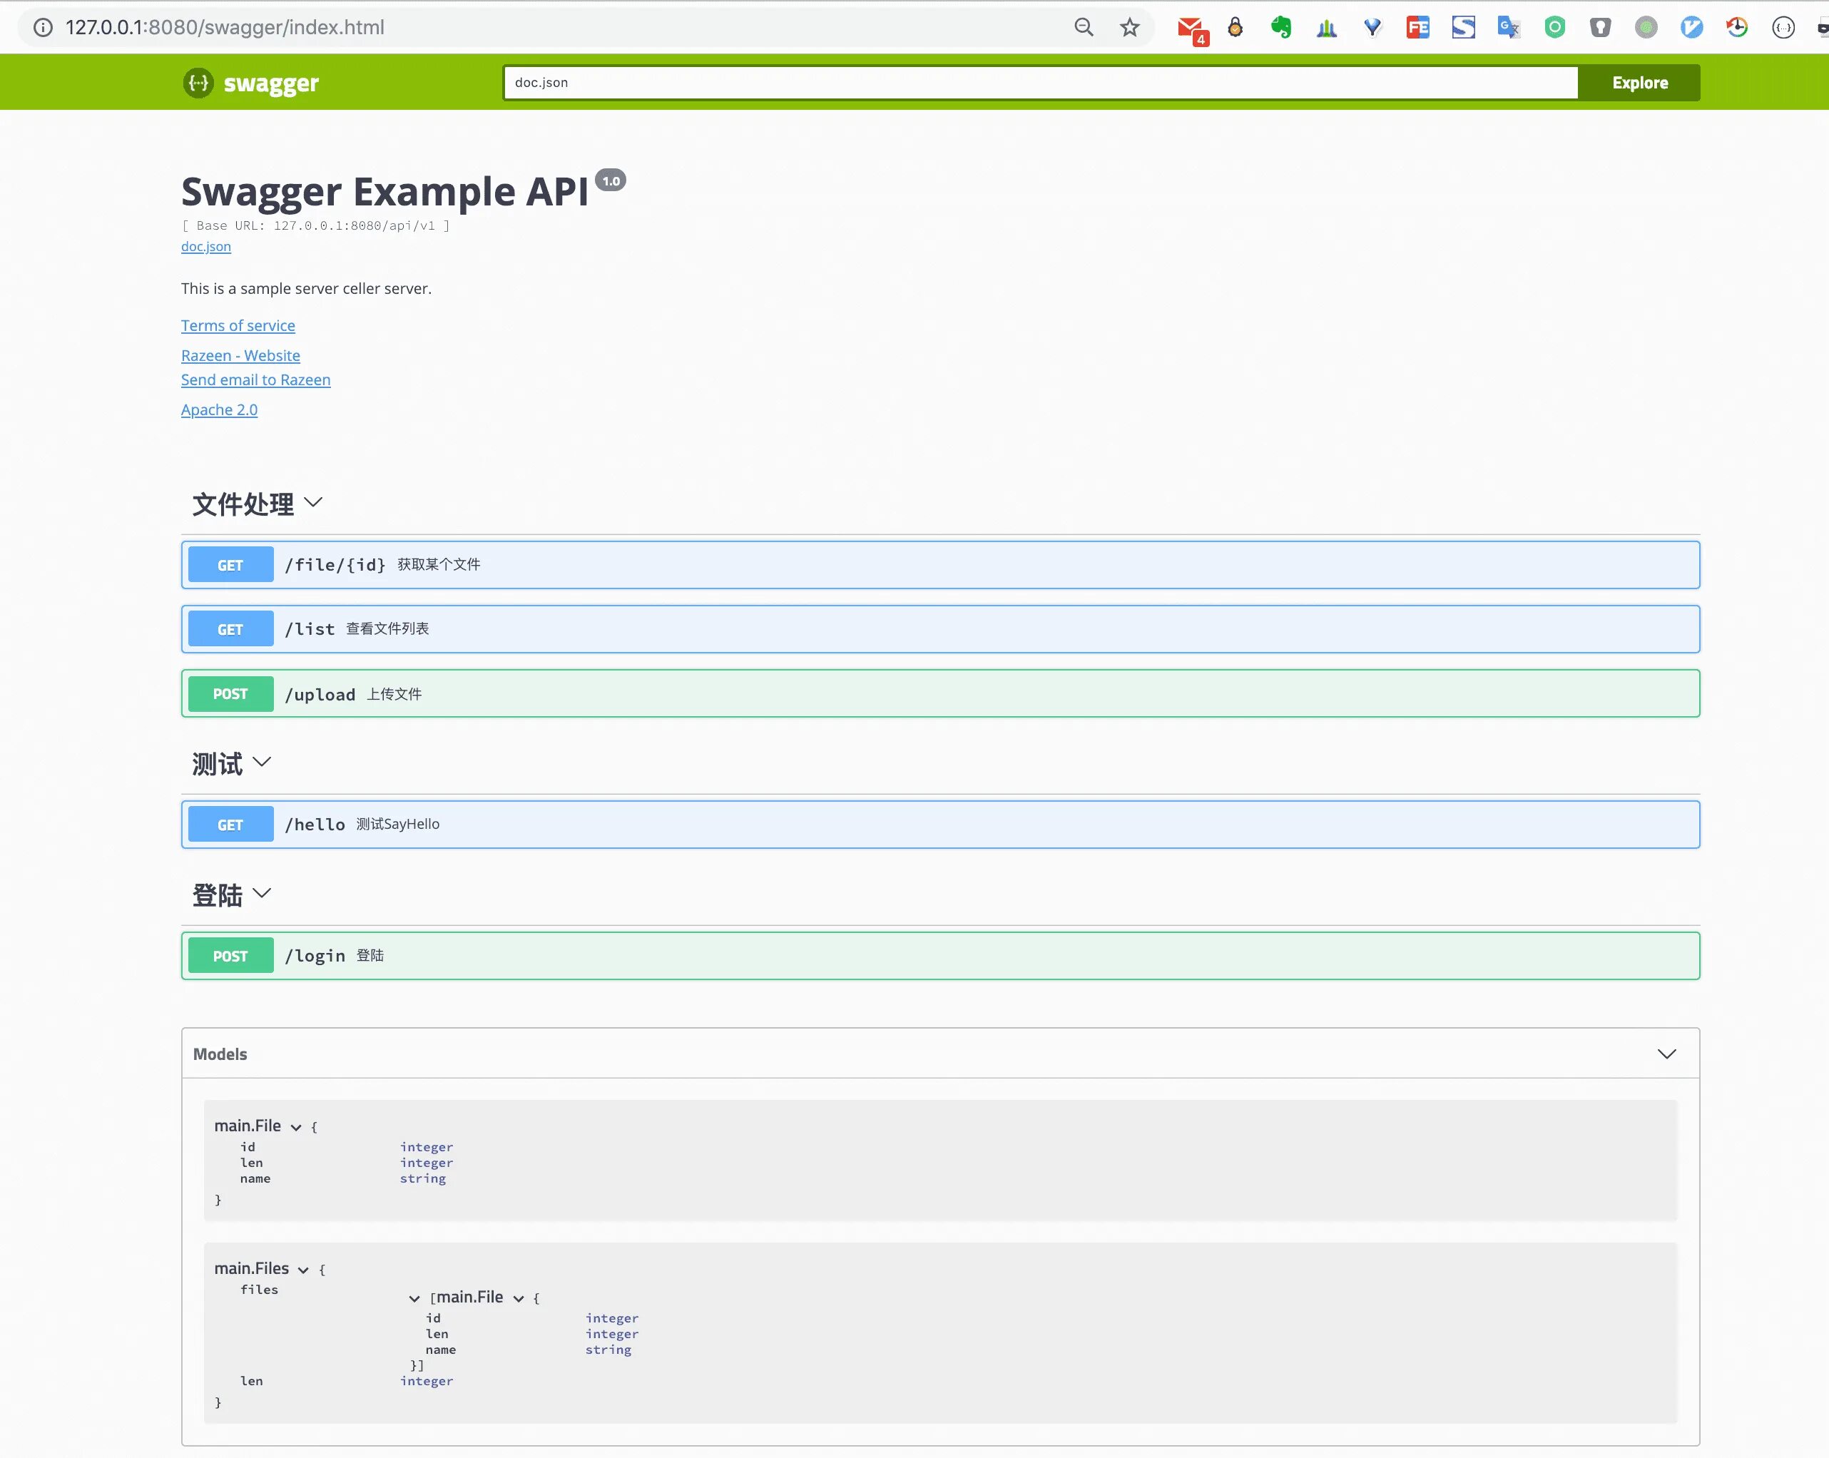This screenshot has height=1458, width=1829.
Task: Collapse the 文件处理 tag section
Action: pyautogui.click(x=313, y=502)
